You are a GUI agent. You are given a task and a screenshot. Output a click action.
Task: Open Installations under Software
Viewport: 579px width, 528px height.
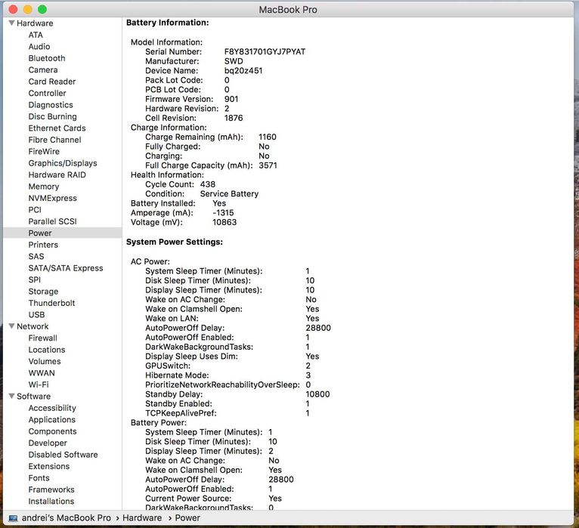(51, 502)
